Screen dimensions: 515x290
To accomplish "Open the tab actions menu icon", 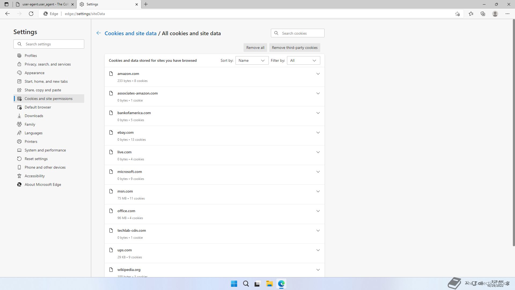I will click(6, 4).
